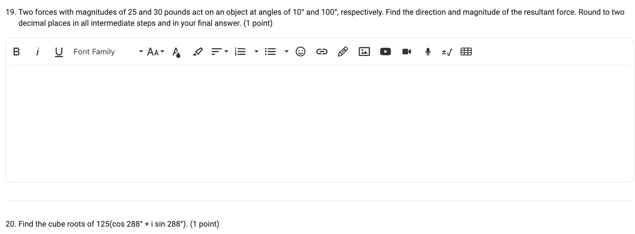This screenshot has height=234, width=635.
Task: Toggle bold formatting
Action: [x=16, y=52]
